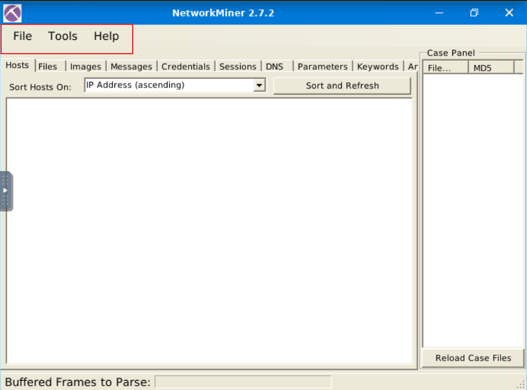Viewport: 527px width, 390px height.
Task: Switch to the Images tab
Action: pos(86,66)
